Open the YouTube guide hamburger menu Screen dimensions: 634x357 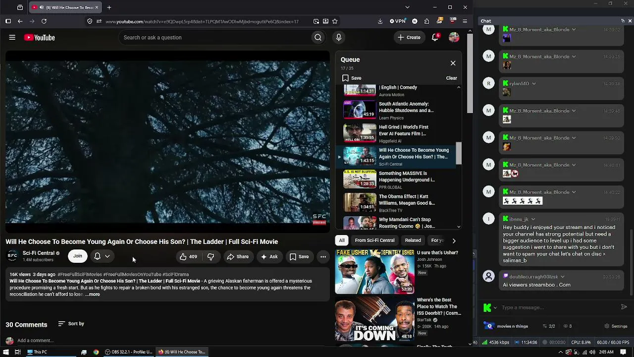tap(12, 38)
